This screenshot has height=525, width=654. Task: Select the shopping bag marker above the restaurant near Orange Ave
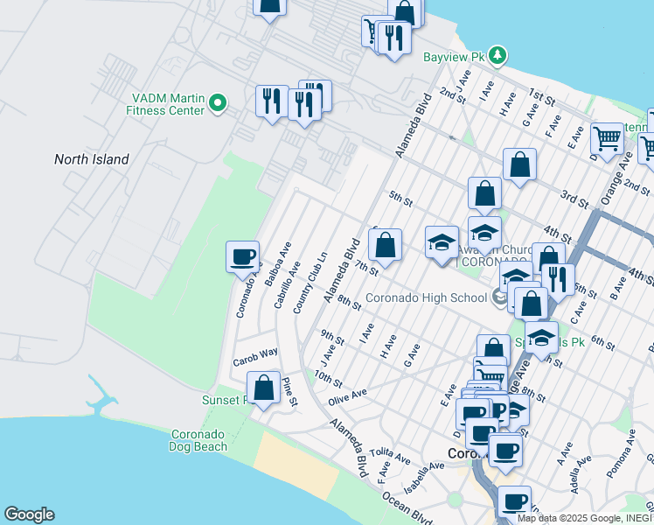tap(549, 255)
